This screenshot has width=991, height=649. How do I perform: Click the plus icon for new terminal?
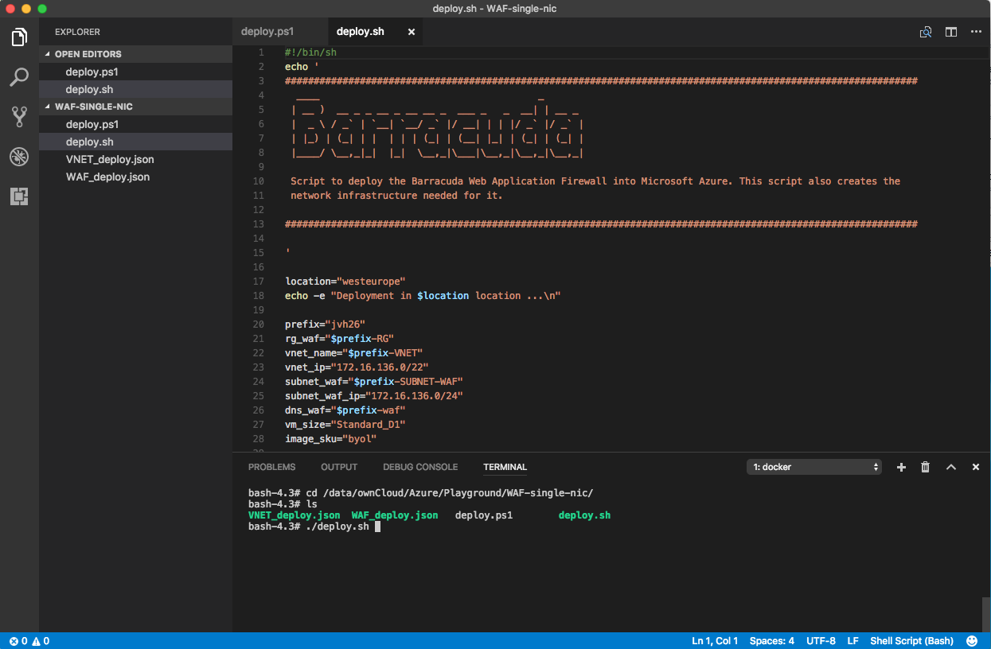[x=901, y=468]
